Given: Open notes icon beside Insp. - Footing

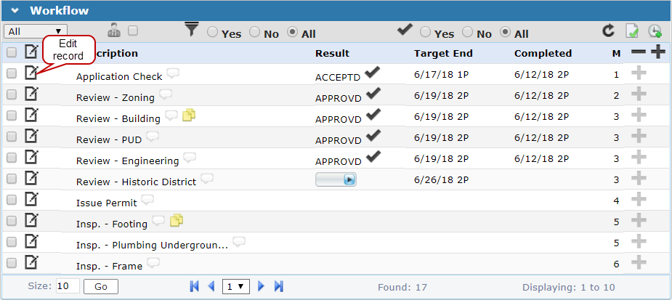Looking at the screenshot, I should pyautogui.click(x=176, y=221).
